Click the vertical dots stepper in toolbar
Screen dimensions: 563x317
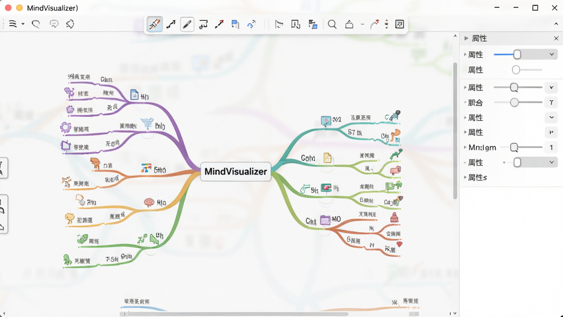tap(387, 24)
